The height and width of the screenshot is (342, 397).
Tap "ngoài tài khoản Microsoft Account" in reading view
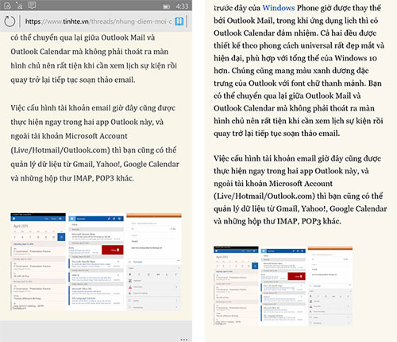273,184
